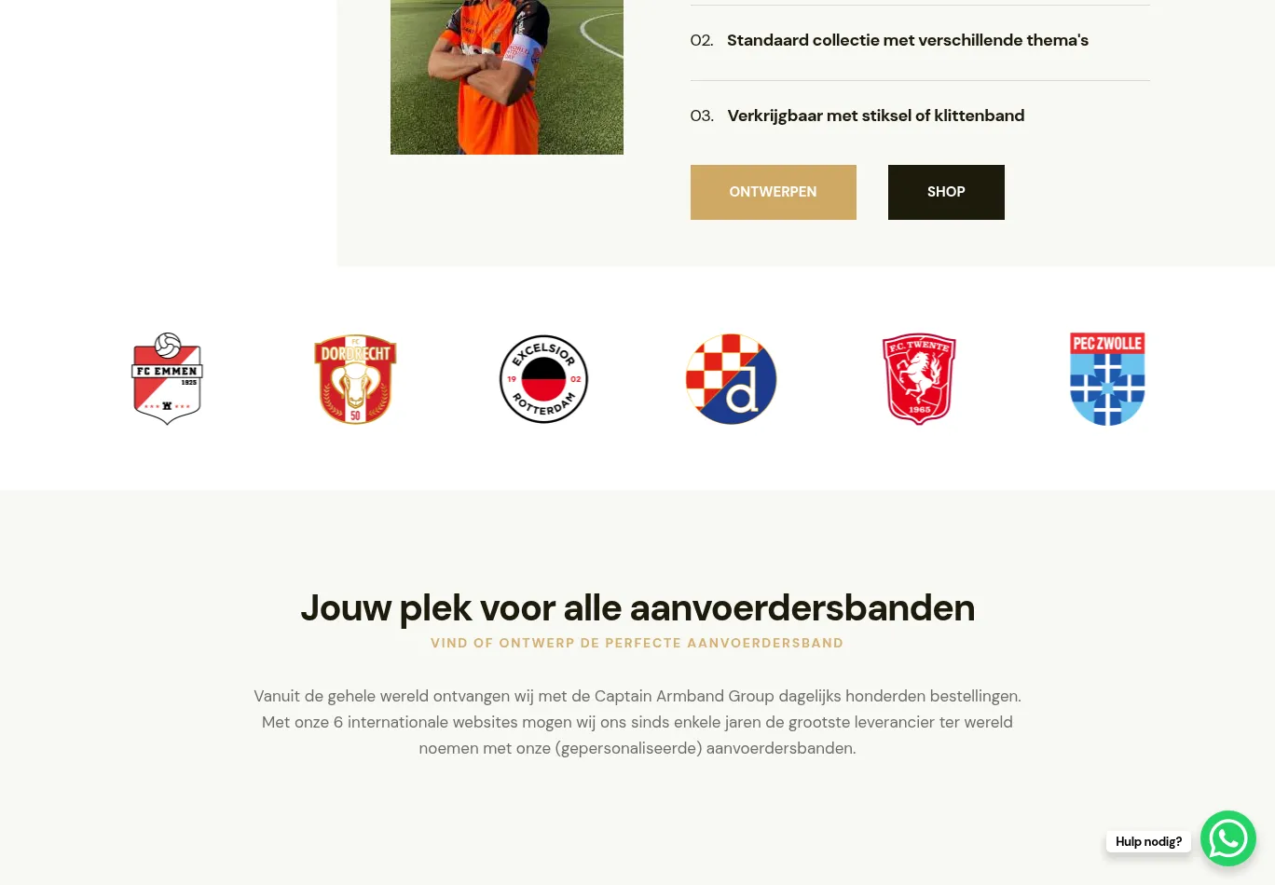Open the black SHOP button

click(x=946, y=192)
